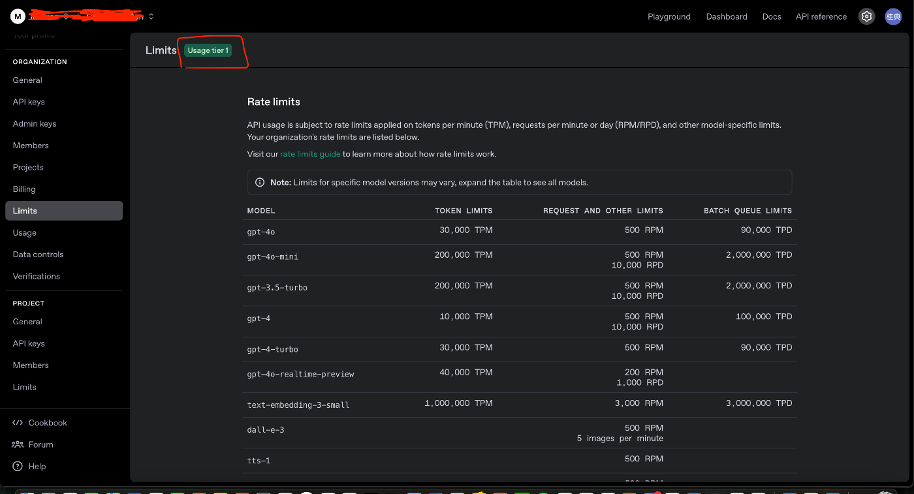
Task: Open the settings gear icon
Action: [866, 16]
